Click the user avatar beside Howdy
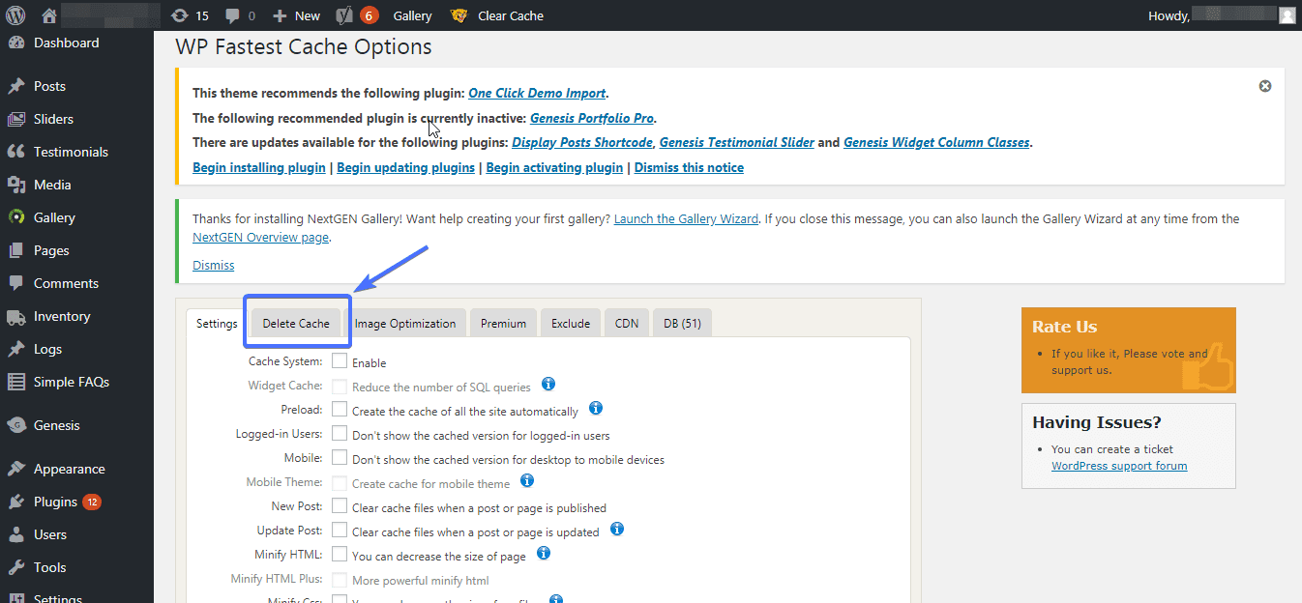Screen dimensions: 1302x603 [x=1287, y=15]
